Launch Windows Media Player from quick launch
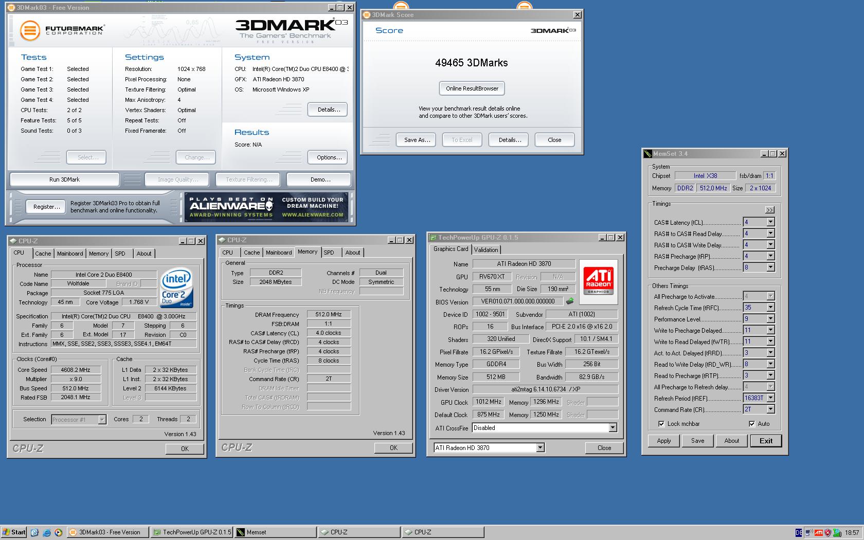Screen dimensions: 864x540 coord(58,532)
